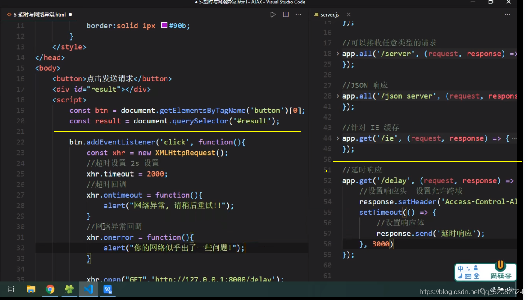Viewport: 528px width, 300px height.
Task: Click ontimeout in the html editor
Action: coord(123,195)
